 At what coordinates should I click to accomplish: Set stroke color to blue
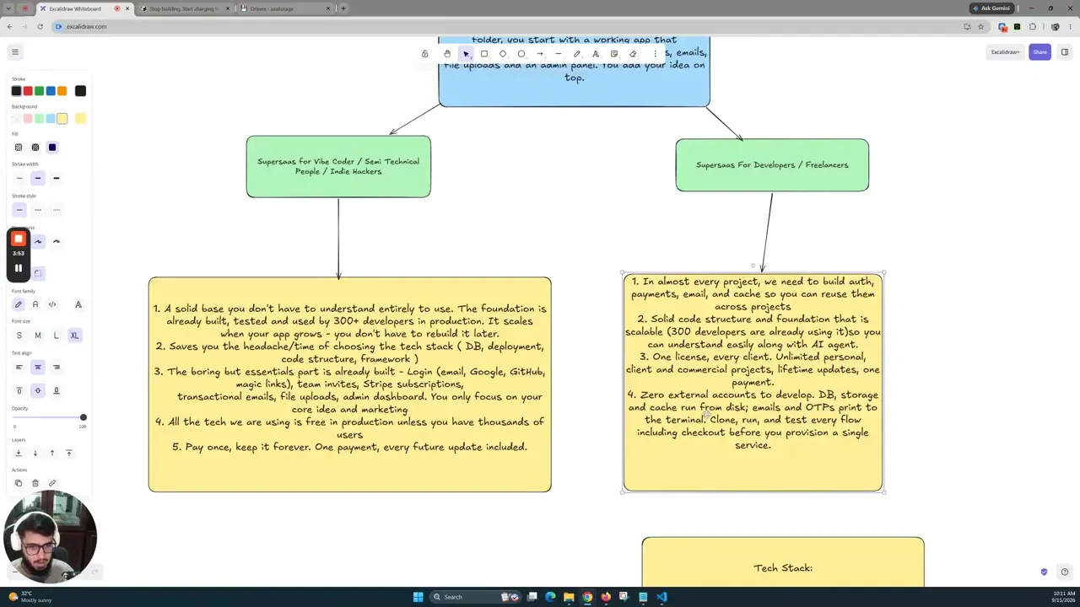click(x=51, y=91)
